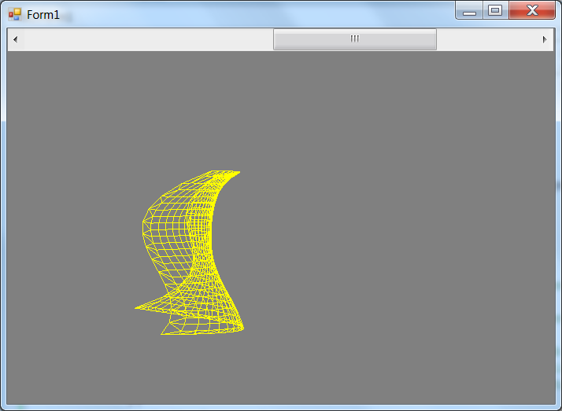Maximize the Form1 window
562x411 pixels.
(x=495, y=10)
